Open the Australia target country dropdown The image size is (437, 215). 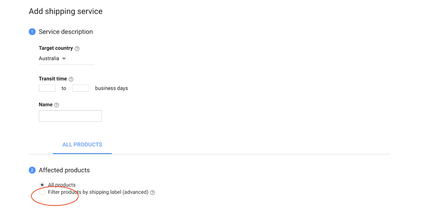coord(53,58)
